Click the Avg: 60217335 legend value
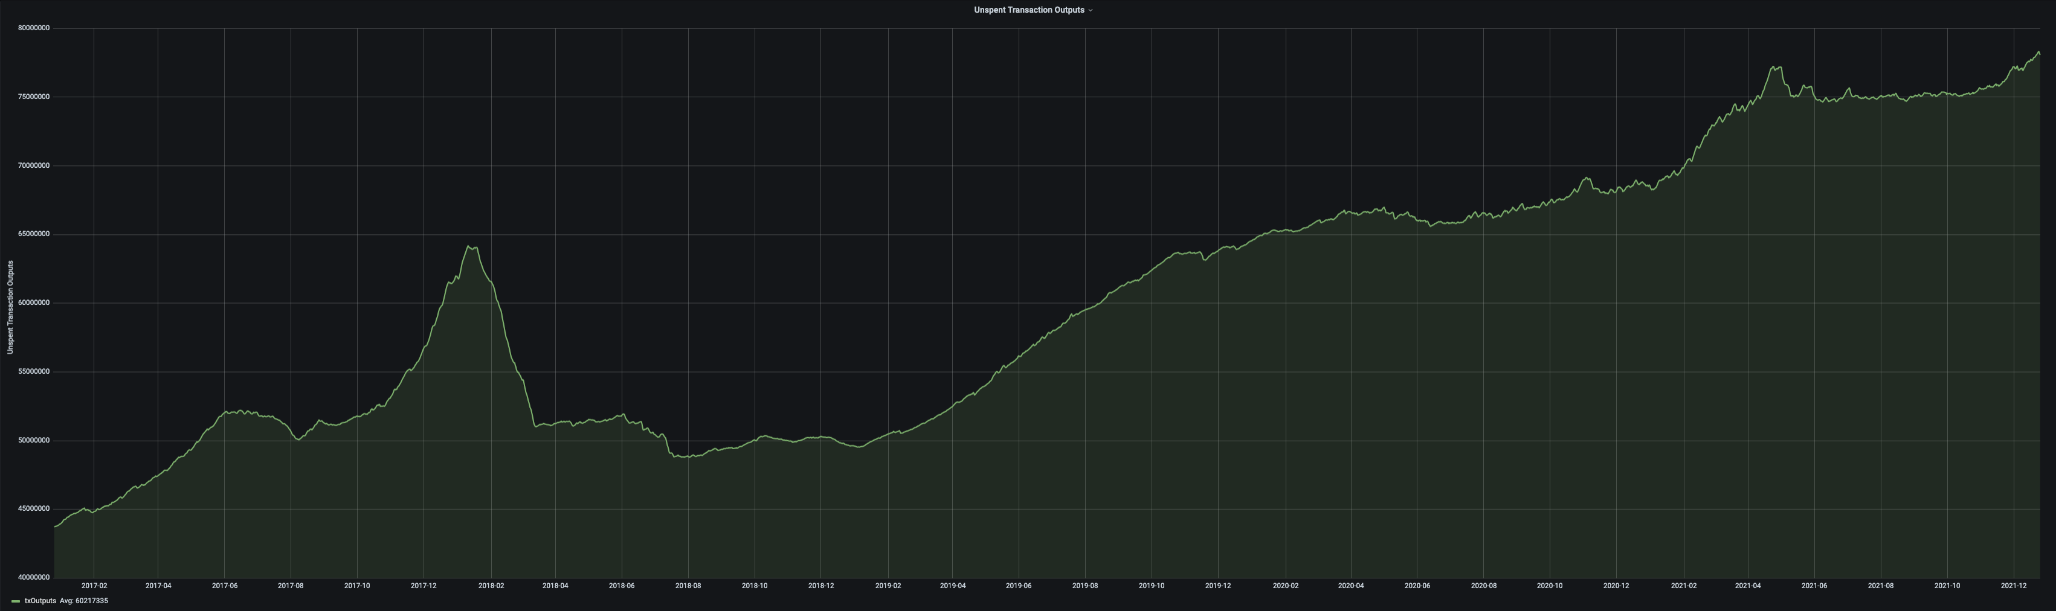The image size is (2056, 611). point(84,601)
